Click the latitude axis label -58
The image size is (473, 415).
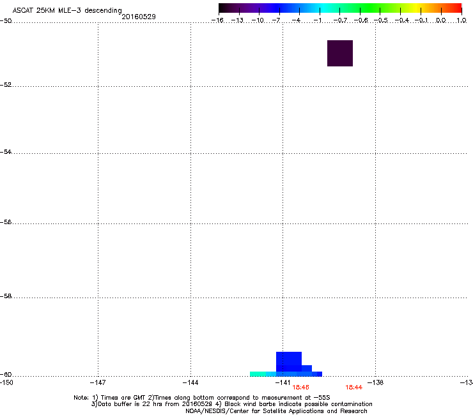point(6,296)
